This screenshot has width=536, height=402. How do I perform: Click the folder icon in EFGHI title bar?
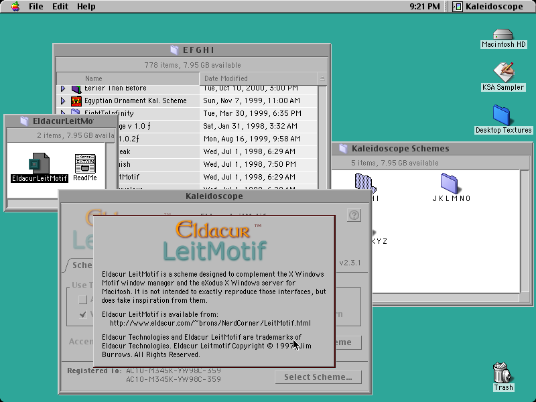point(174,50)
